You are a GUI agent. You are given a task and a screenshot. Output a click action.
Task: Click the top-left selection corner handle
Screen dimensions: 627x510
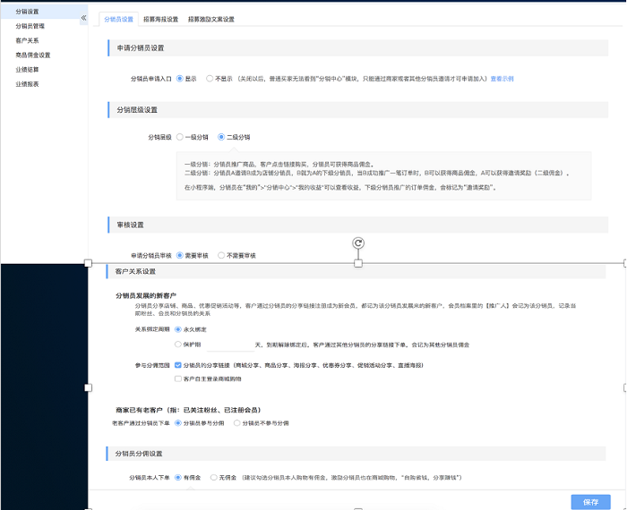point(89,263)
